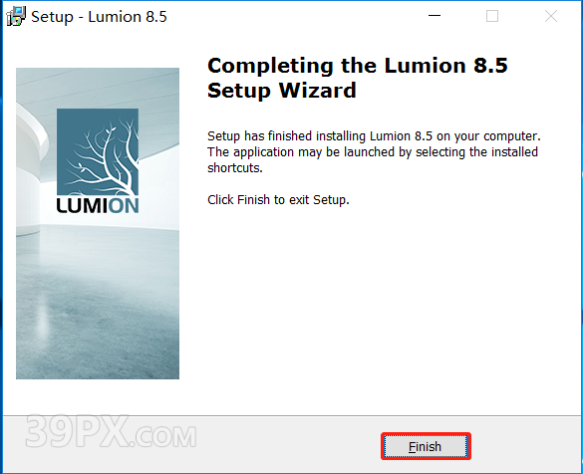This screenshot has width=583, height=474.
Task: Click the curved white wall in the banner image
Action: tap(30, 167)
